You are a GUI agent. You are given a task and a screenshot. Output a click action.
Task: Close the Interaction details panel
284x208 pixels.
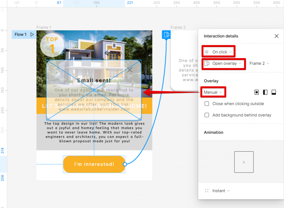(277, 36)
